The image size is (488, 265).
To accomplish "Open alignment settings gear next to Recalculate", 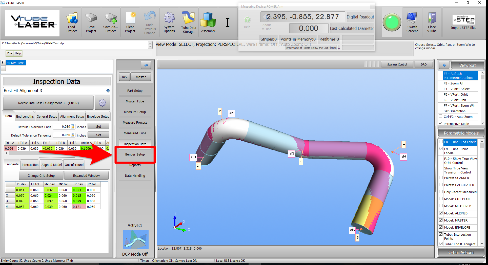I will tap(103, 103).
